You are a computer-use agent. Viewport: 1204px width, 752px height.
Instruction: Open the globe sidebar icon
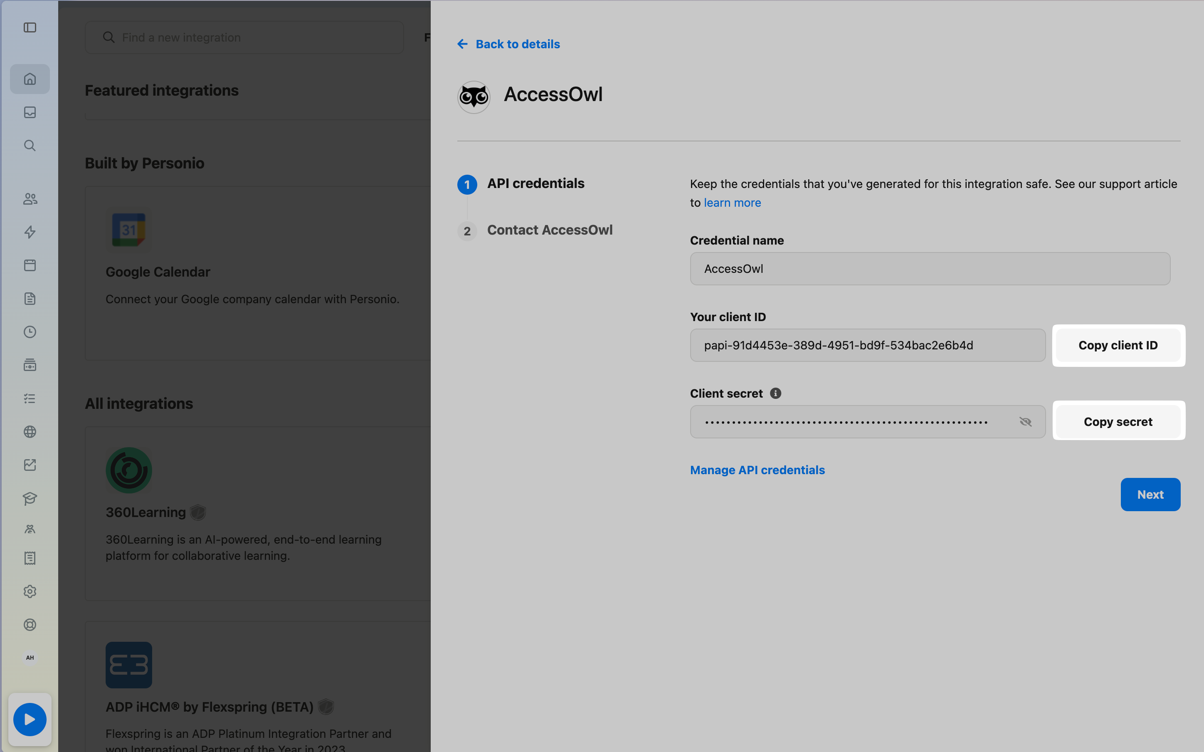click(x=30, y=432)
